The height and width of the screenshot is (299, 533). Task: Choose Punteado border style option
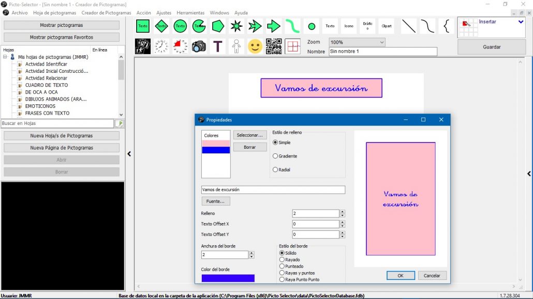pyautogui.click(x=283, y=266)
